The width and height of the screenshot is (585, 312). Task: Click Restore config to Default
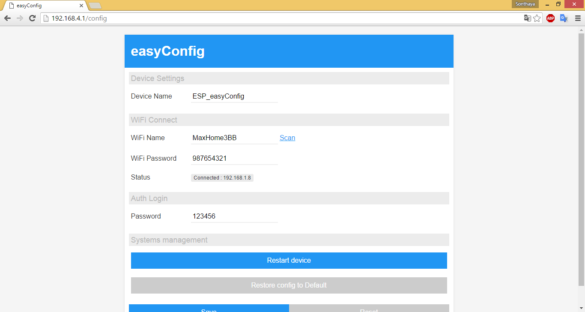[289, 285]
